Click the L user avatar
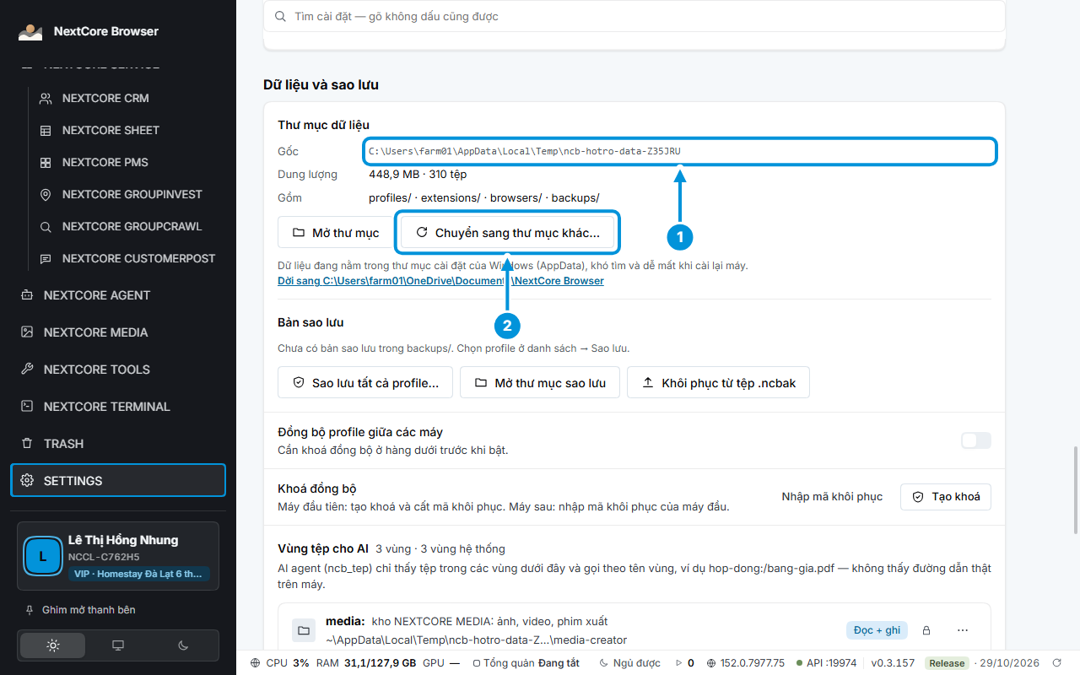The height and width of the screenshot is (675, 1080). (x=43, y=555)
